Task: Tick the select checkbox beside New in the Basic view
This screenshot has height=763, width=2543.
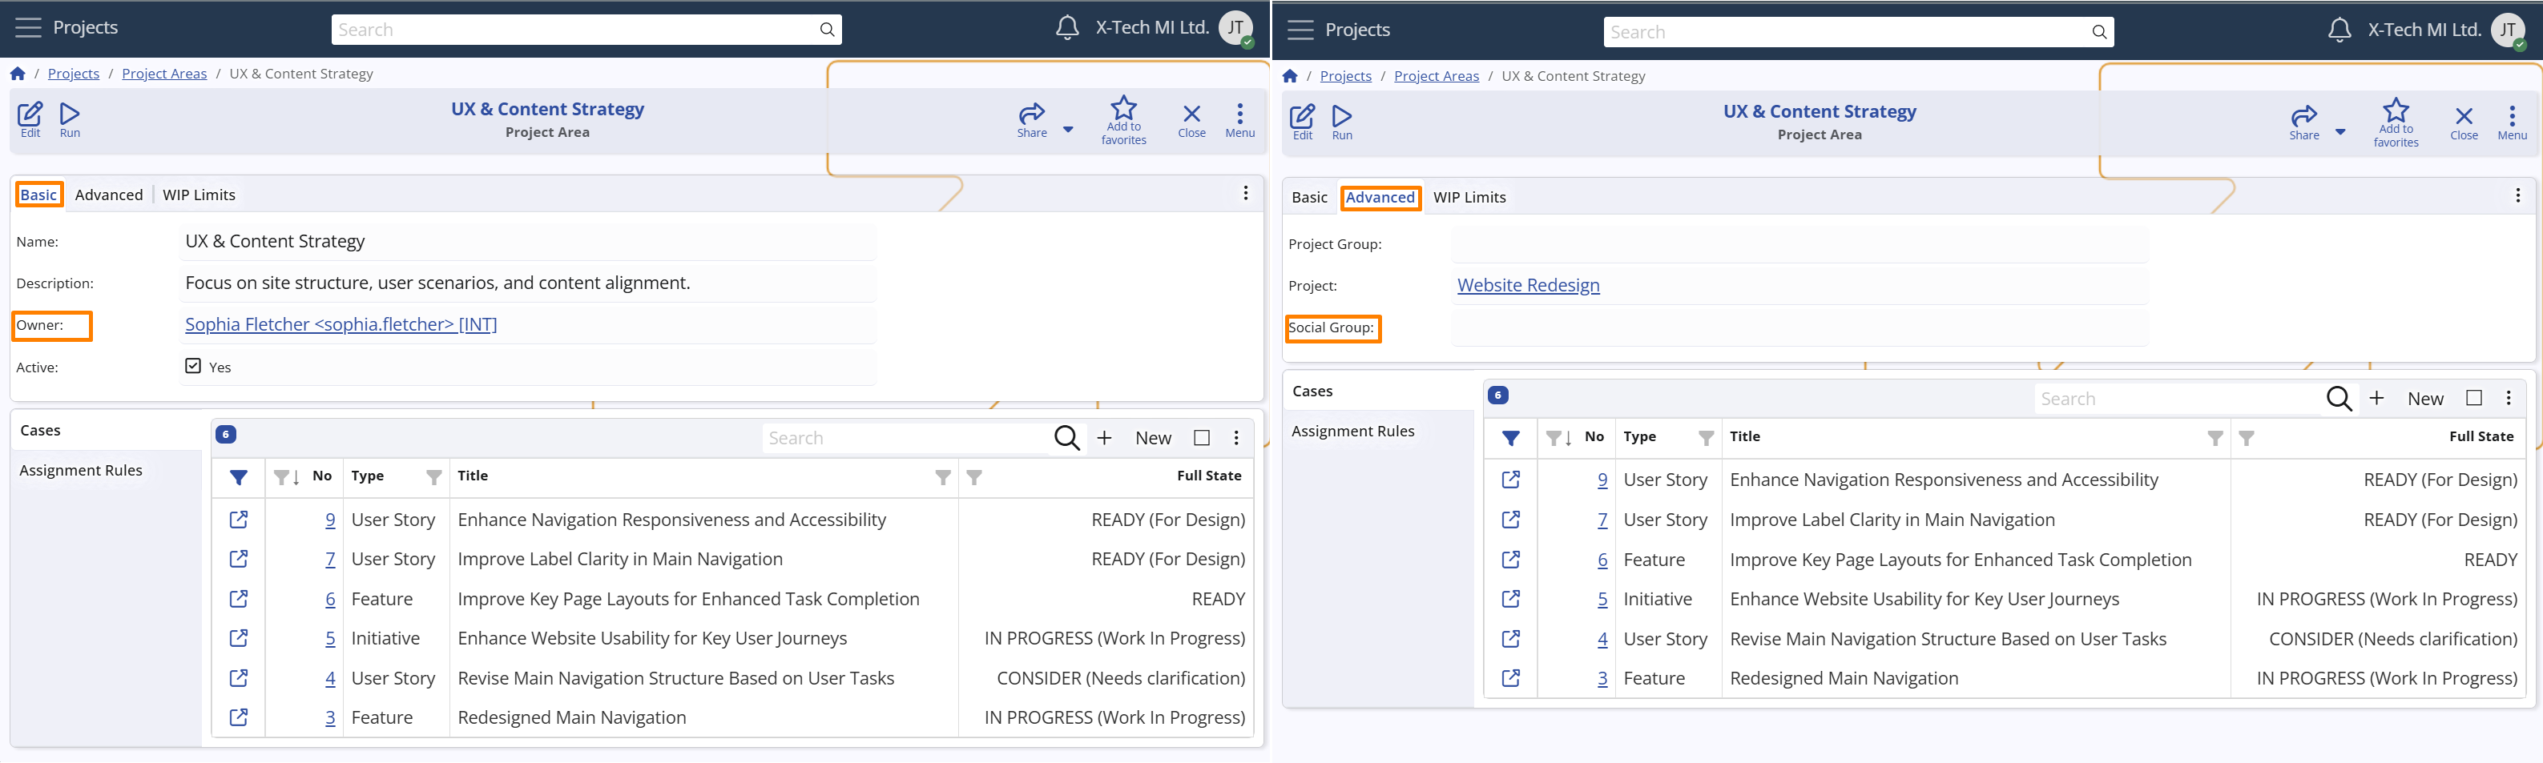Action: pos(1202,437)
